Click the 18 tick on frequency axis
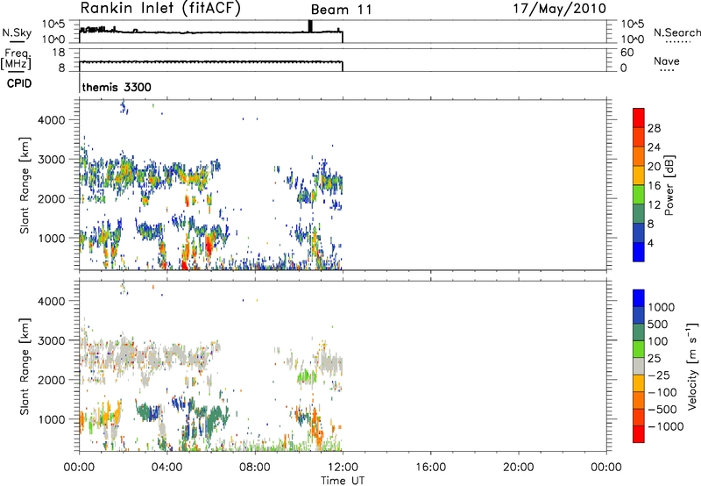 59,53
